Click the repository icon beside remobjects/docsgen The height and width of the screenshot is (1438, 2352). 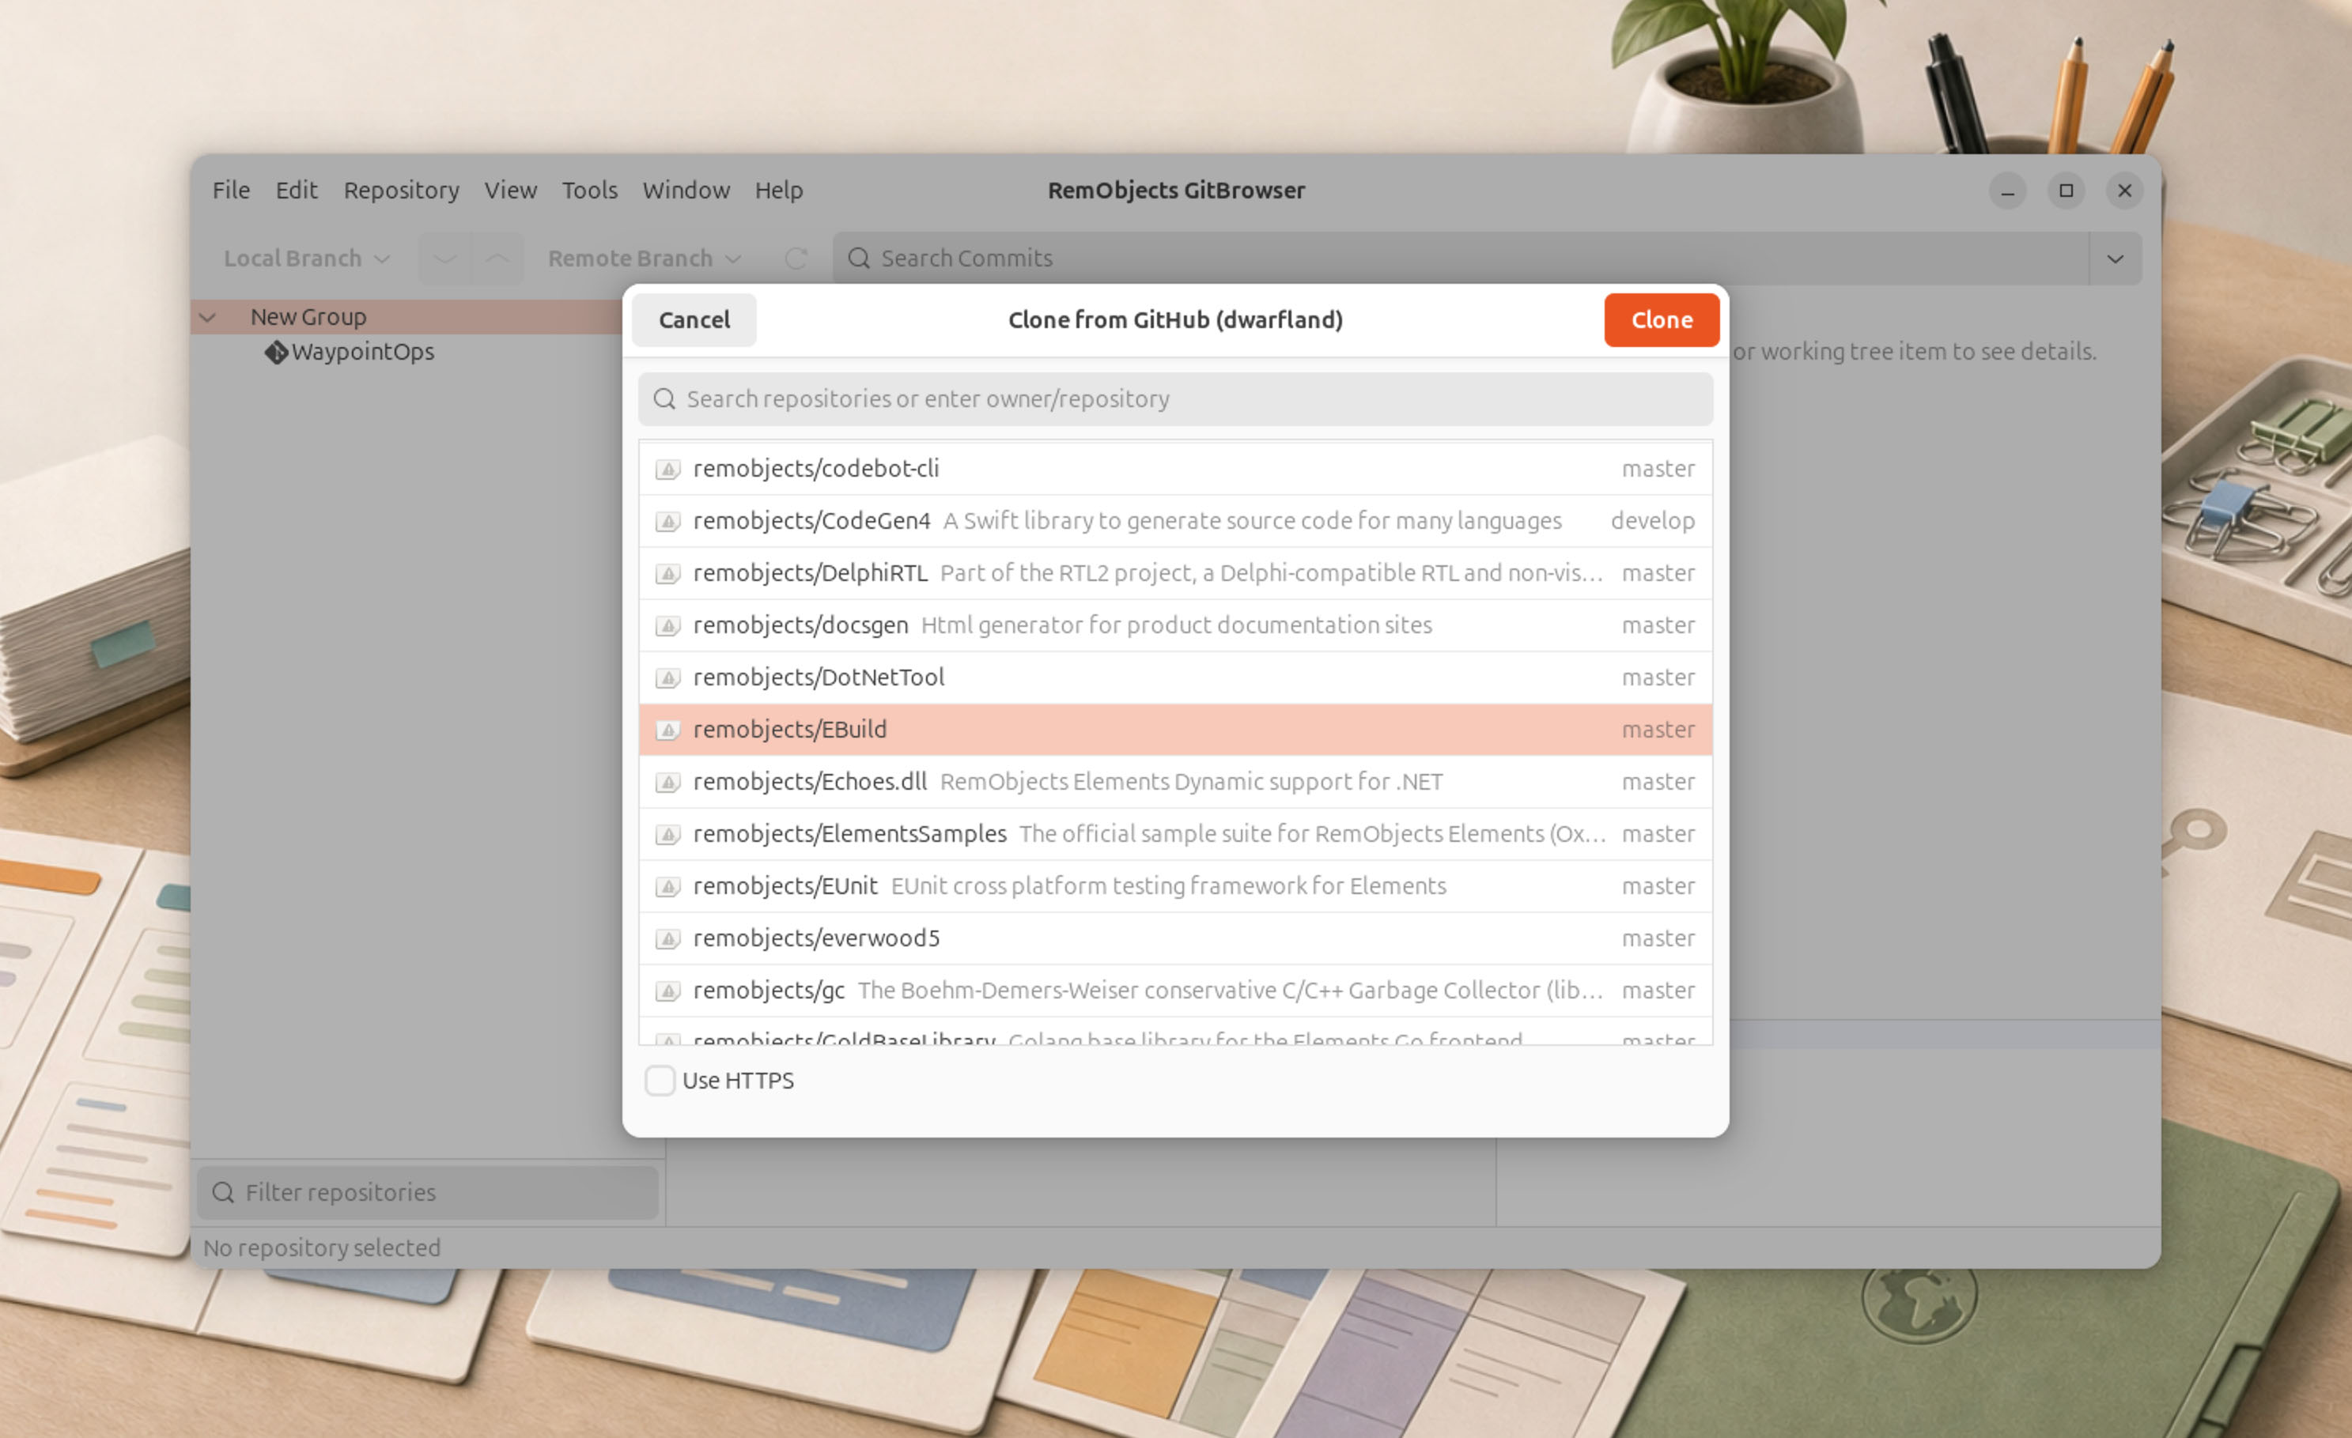(667, 626)
